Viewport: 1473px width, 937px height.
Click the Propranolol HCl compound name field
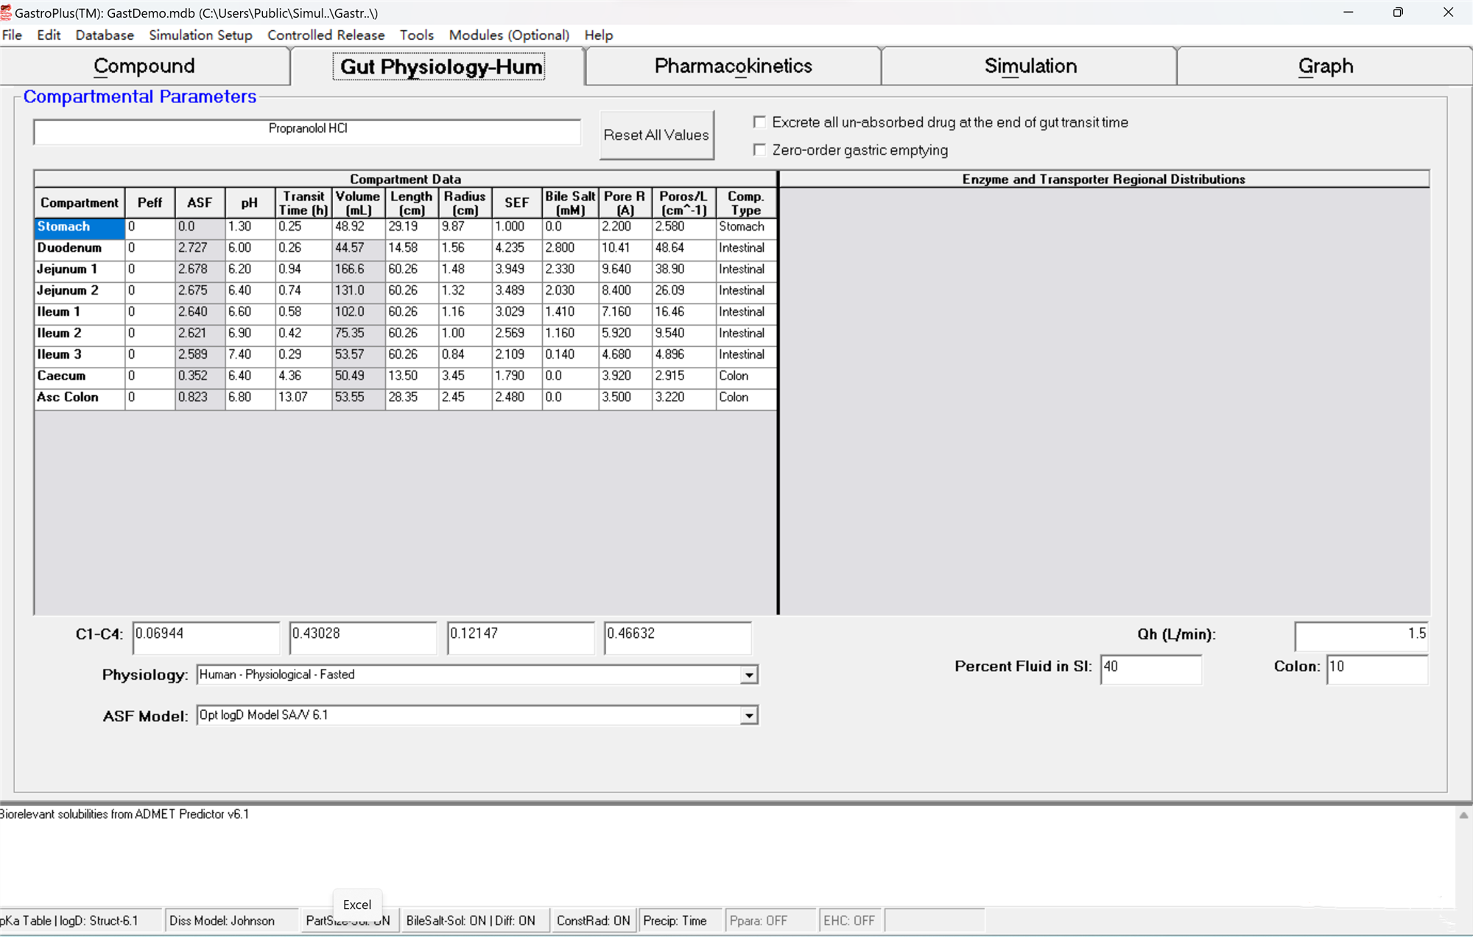(307, 132)
